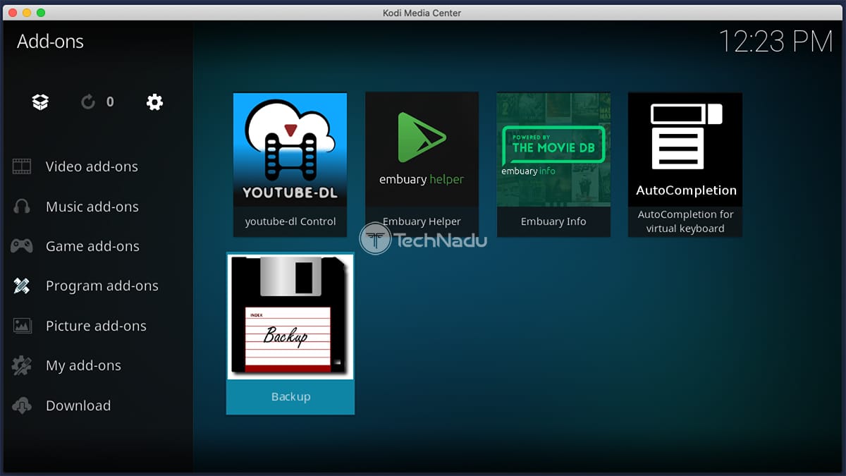846x476 pixels.
Task: Open the AutoCompletion add-on thumbnail
Action: click(685, 149)
